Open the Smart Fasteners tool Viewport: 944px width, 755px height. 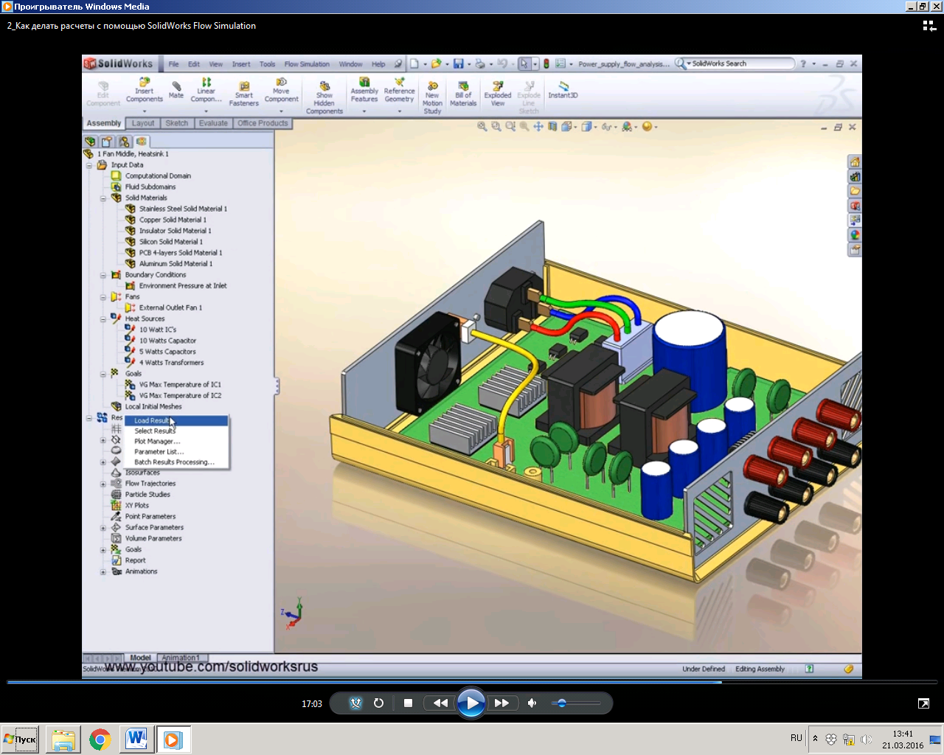point(244,94)
